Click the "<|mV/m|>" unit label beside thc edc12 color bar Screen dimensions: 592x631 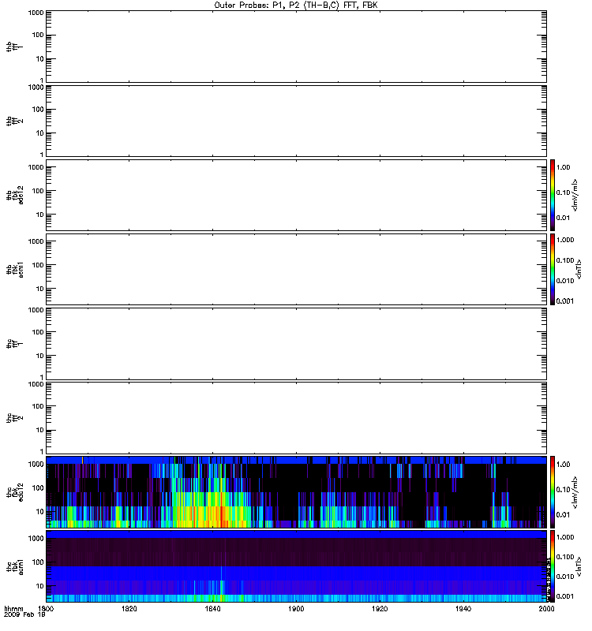[x=575, y=491]
